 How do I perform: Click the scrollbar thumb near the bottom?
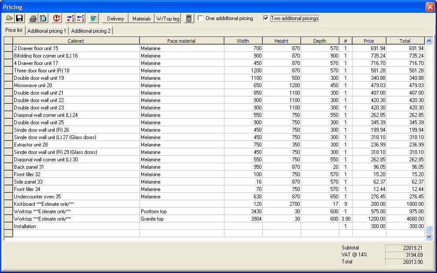429,229
